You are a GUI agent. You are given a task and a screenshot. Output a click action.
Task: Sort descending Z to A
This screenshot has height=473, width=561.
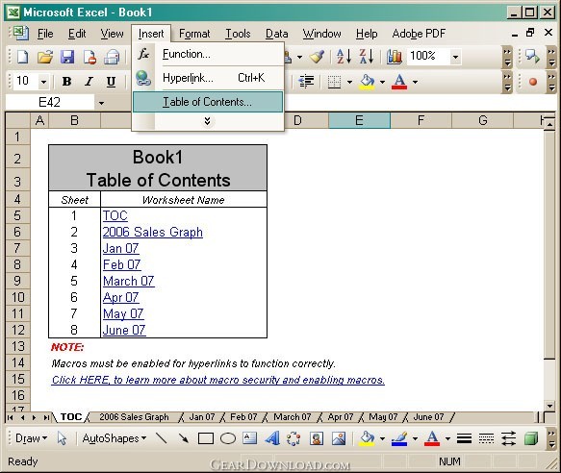tap(367, 57)
